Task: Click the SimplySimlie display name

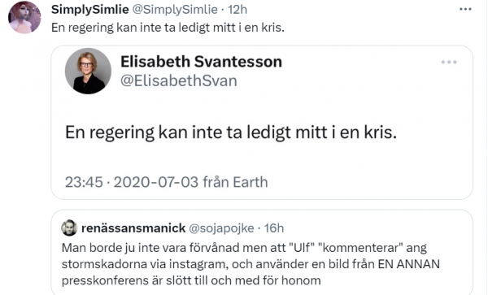Action: (x=90, y=10)
